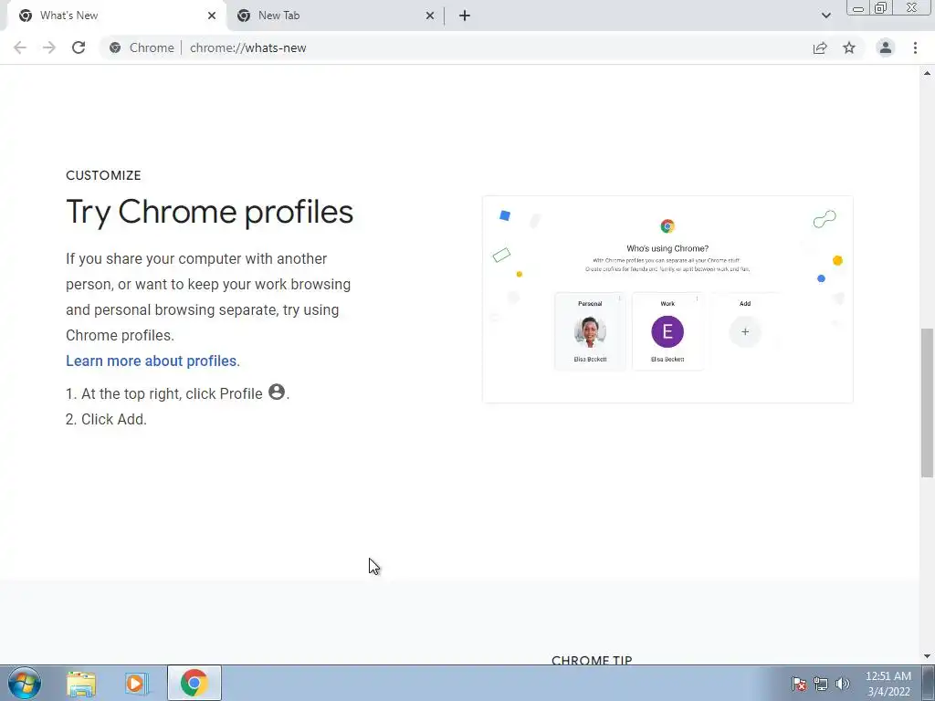Minimize the Chrome window
This screenshot has height=701, width=935.
pyautogui.click(x=857, y=7)
